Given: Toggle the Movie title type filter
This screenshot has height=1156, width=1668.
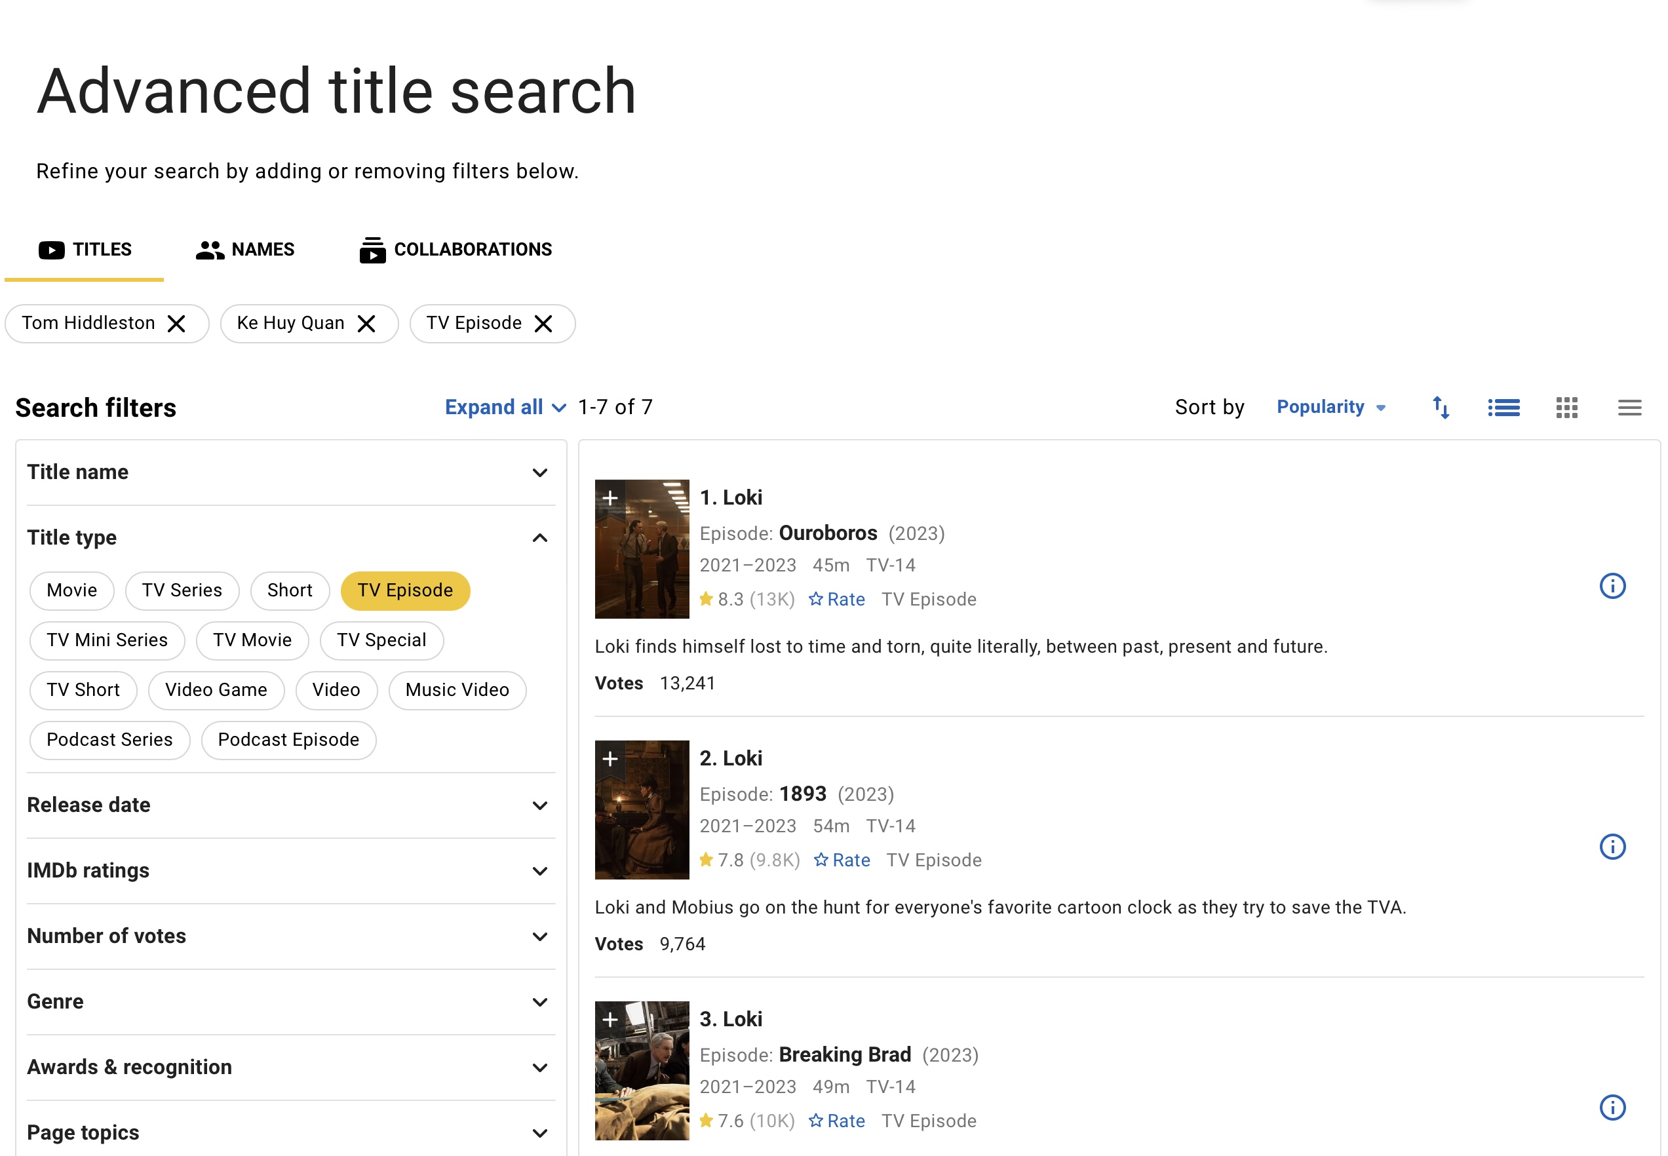Looking at the screenshot, I should click(x=71, y=590).
